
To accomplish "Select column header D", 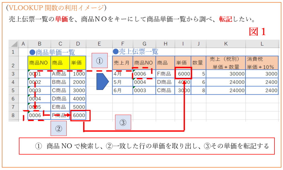I will click(x=78, y=44).
